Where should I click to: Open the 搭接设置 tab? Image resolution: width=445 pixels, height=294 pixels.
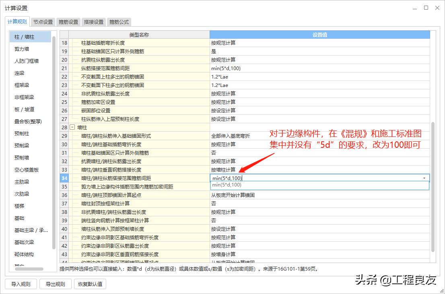click(93, 22)
